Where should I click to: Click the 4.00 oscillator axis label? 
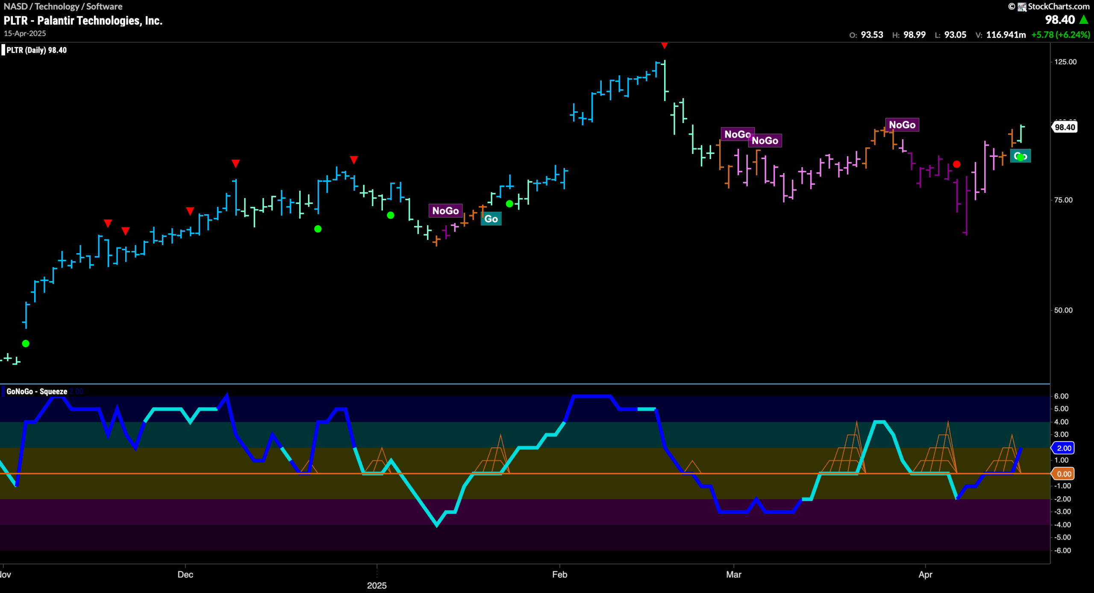pos(1061,422)
